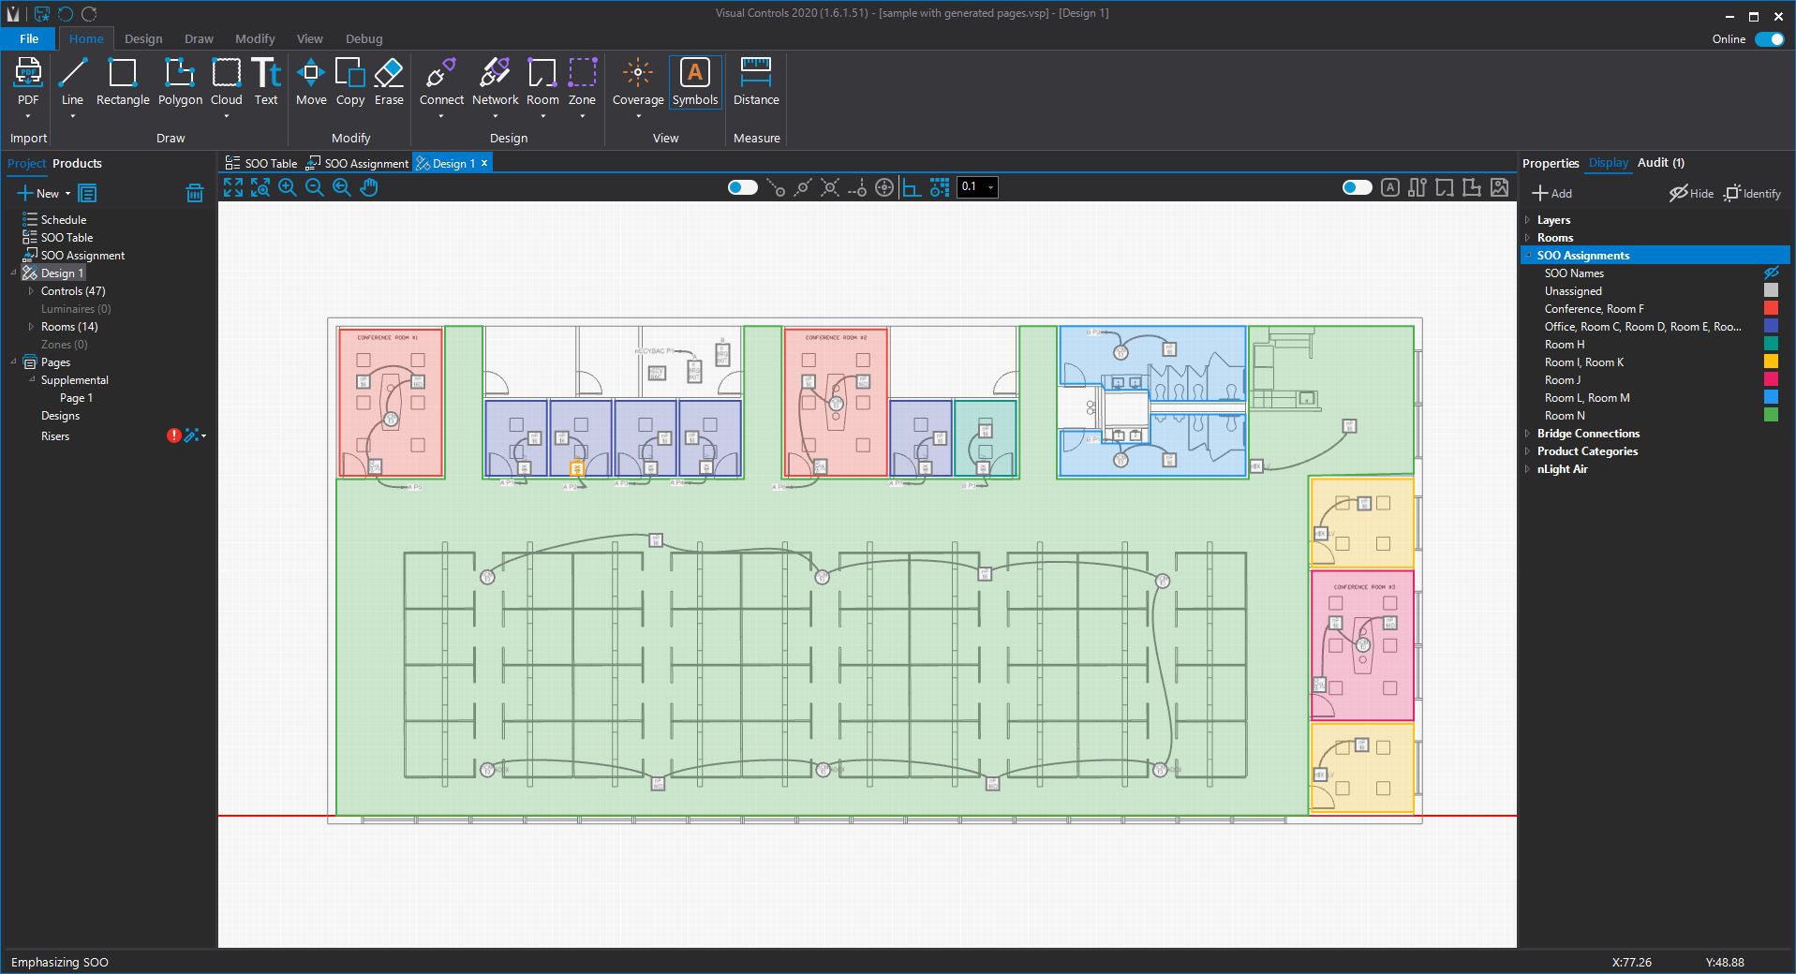1796x974 pixels.
Task: Open the grid size 0.1 dropdown
Action: tap(990, 187)
